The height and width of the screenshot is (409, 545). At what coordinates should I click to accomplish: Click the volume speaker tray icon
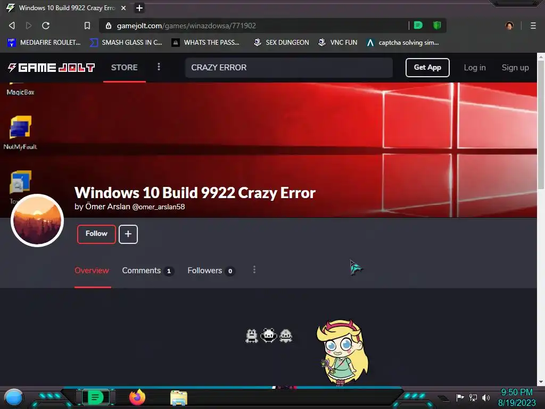coord(486,397)
